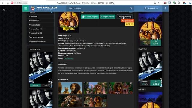192x108 pixels.
Task: Open the first screenshot with lion and cub
Action: point(70,88)
